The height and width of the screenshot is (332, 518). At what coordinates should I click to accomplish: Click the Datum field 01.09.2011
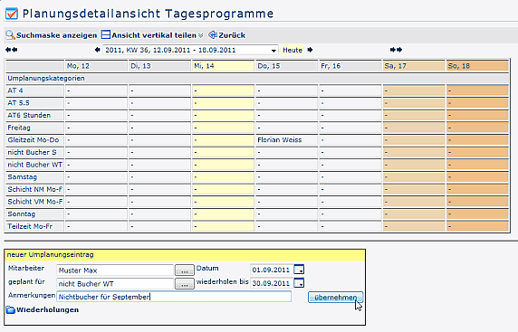coord(271,270)
